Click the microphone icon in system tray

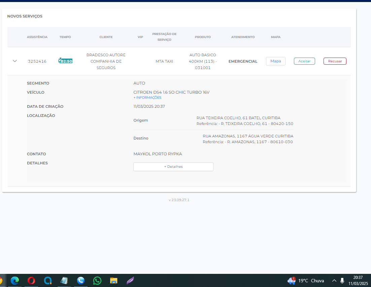click(x=342, y=280)
